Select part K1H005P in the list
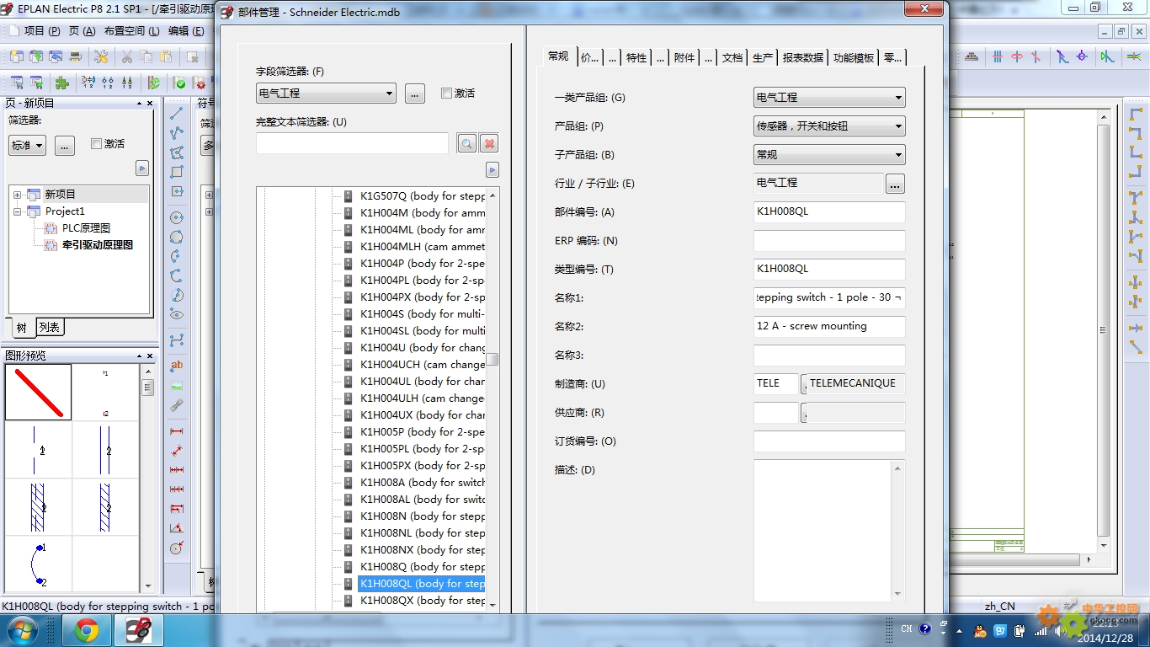This screenshot has width=1150, height=647. pos(423,432)
